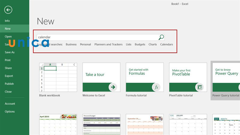
Task: Click the Formula tutorial label
Action: tap(136, 95)
